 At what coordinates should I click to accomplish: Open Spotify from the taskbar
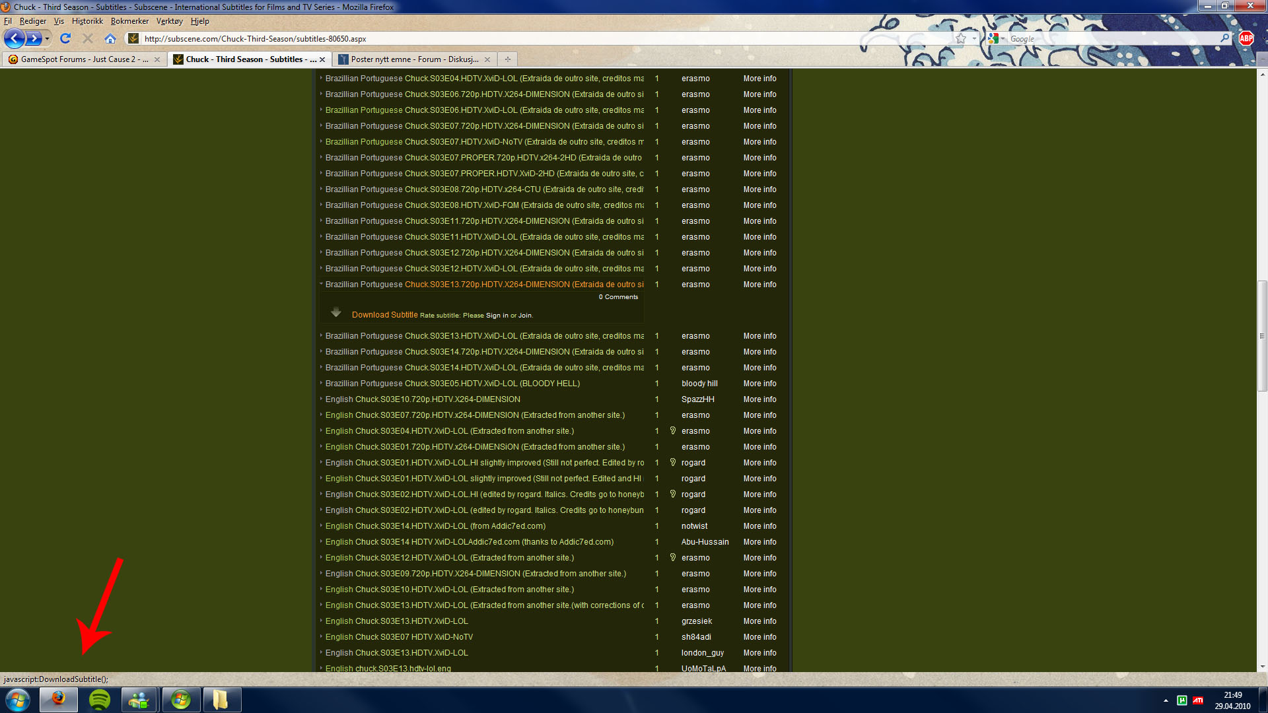point(100,699)
